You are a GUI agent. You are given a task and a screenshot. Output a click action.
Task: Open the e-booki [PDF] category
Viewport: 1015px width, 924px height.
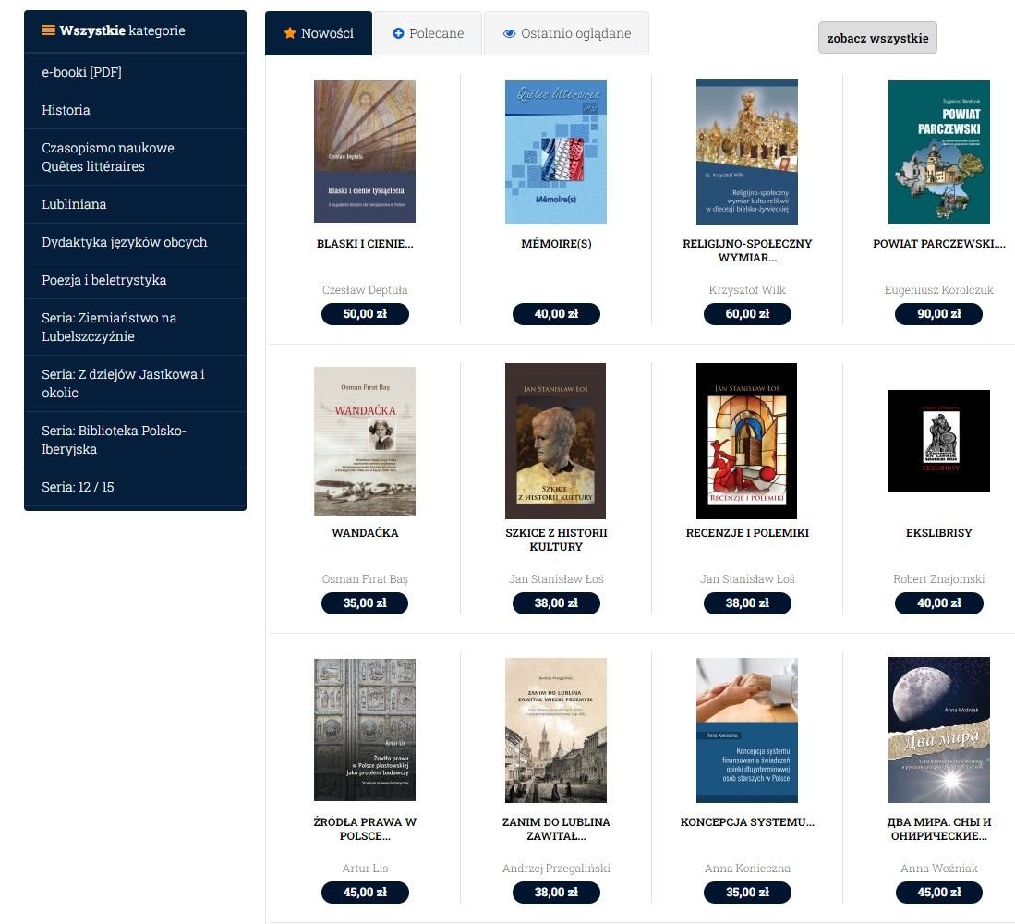pyautogui.click(x=135, y=72)
